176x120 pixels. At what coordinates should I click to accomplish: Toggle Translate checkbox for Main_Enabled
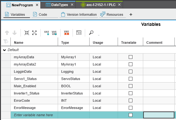coord(131,86)
